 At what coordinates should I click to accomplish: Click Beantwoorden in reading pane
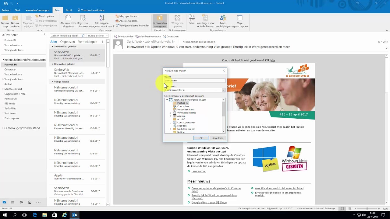124,36
